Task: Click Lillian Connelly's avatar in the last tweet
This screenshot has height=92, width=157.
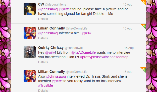Action: click(30, 76)
